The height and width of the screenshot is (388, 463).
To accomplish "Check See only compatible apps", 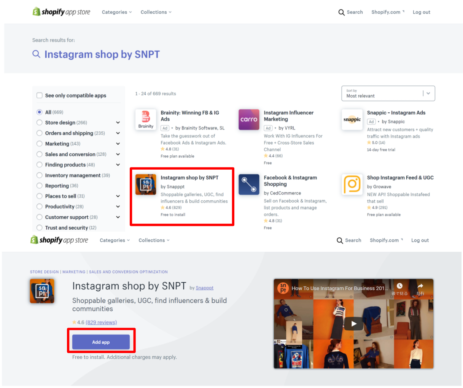I will pos(39,95).
